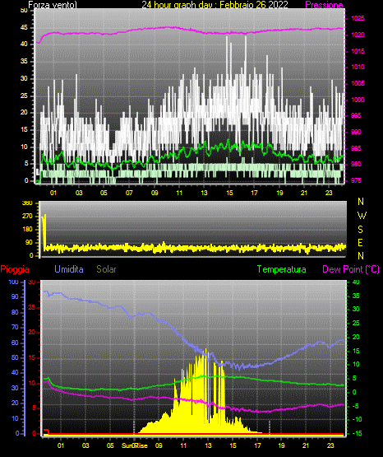Viewport: 383px width, 457px height.
Task: Click the 100 humidity axis value
Action: [14, 282]
